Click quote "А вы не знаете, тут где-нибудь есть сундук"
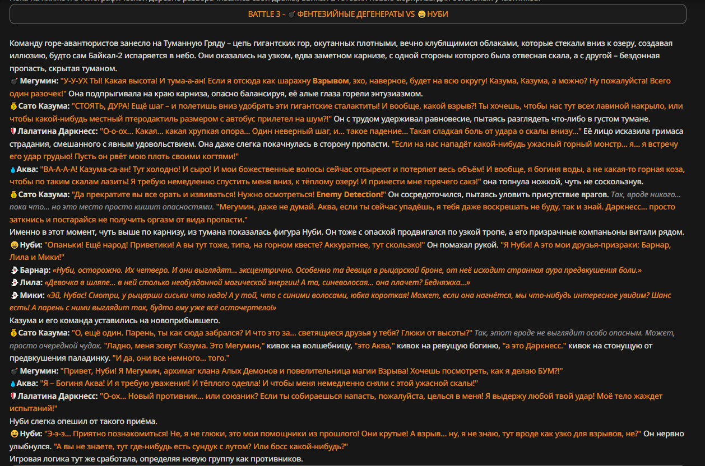Image resolution: width=705 pixels, height=466 pixels. pyautogui.click(x=201, y=446)
